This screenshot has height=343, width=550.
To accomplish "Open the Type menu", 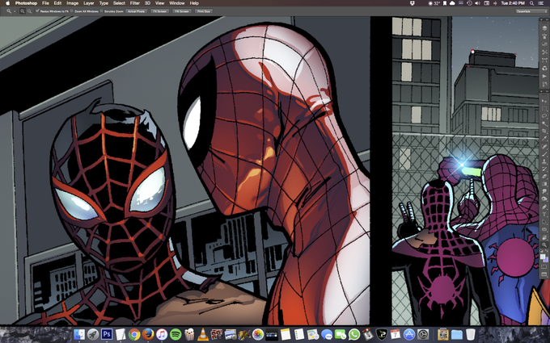I will (104, 3).
